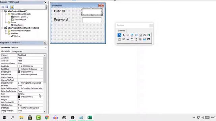Click the BorderColor color swatch
The image size is (216, 121).
click(19, 72)
